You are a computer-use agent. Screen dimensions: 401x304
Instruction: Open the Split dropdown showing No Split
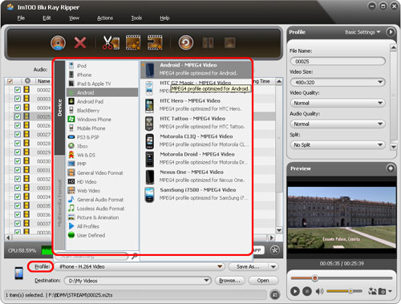(338, 144)
